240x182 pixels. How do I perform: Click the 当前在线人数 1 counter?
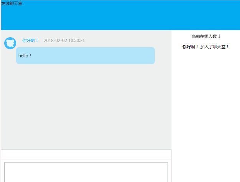click(206, 36)
